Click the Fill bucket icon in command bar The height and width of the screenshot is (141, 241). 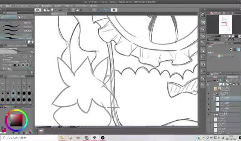click(x=77, y=10)
